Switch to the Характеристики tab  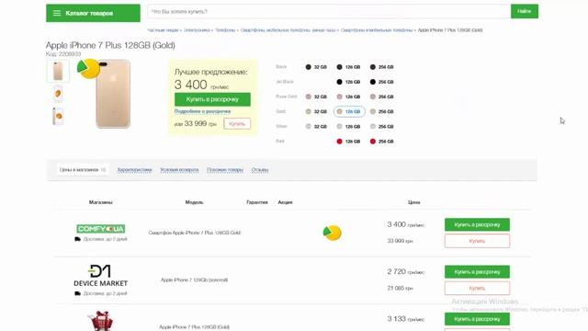pos(134,170)
